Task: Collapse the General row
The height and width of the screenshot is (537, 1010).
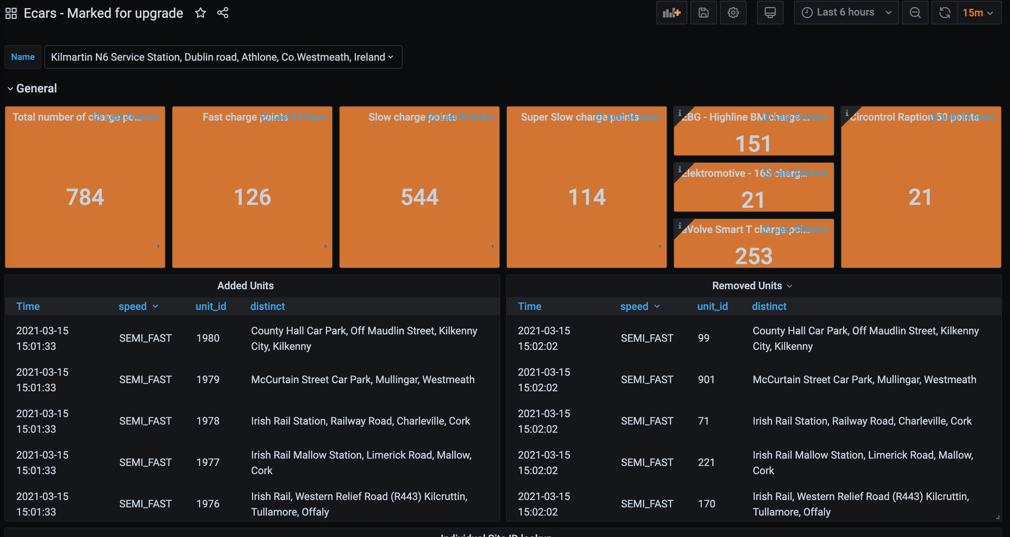Action: pyautogui.click(x=32, y=89)
